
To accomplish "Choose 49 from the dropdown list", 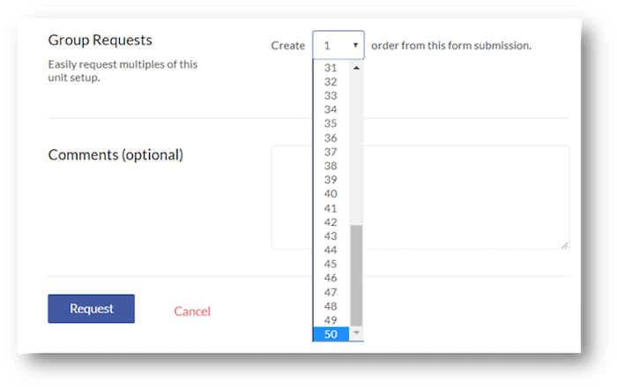I will tap(331, 320).
